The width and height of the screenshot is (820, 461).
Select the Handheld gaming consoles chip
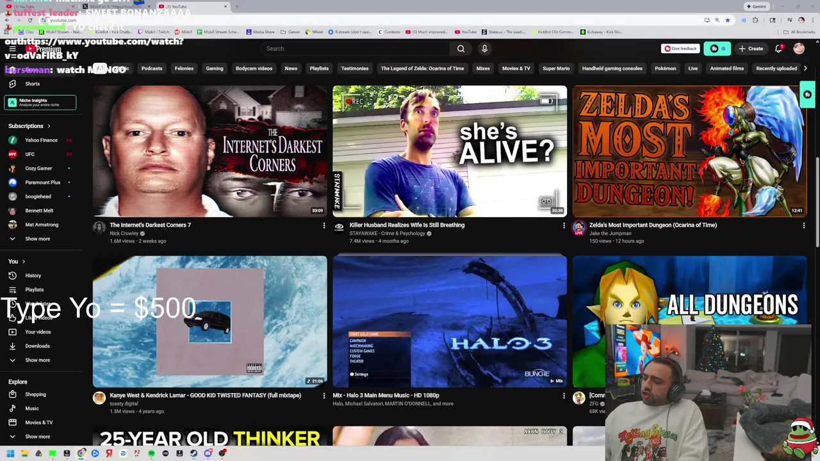click(612, 69)
